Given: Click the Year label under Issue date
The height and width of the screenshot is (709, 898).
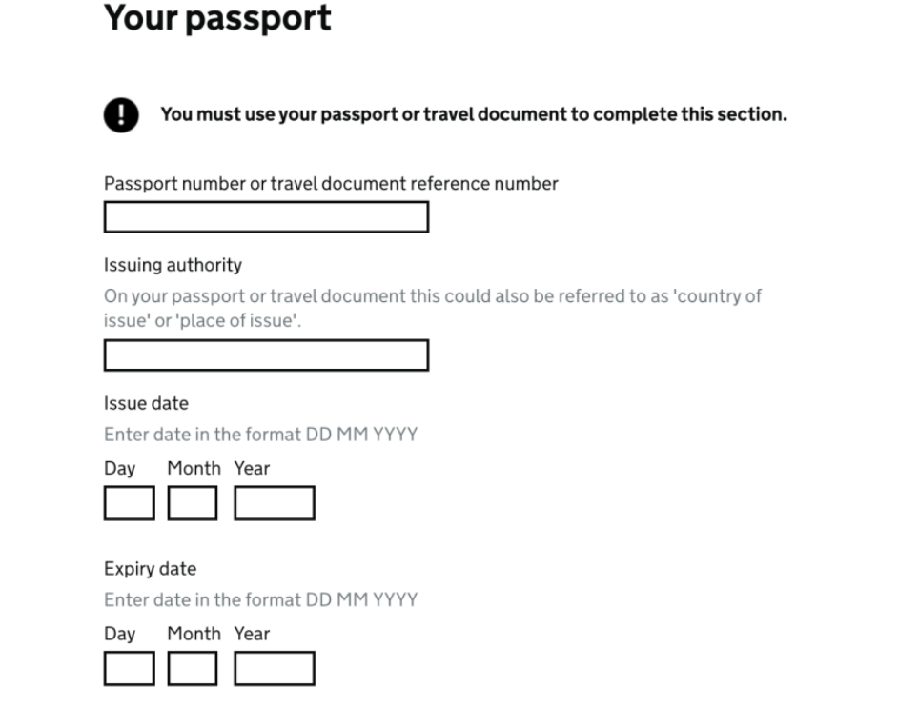Looking at the screenshot, I should [252, 469].
